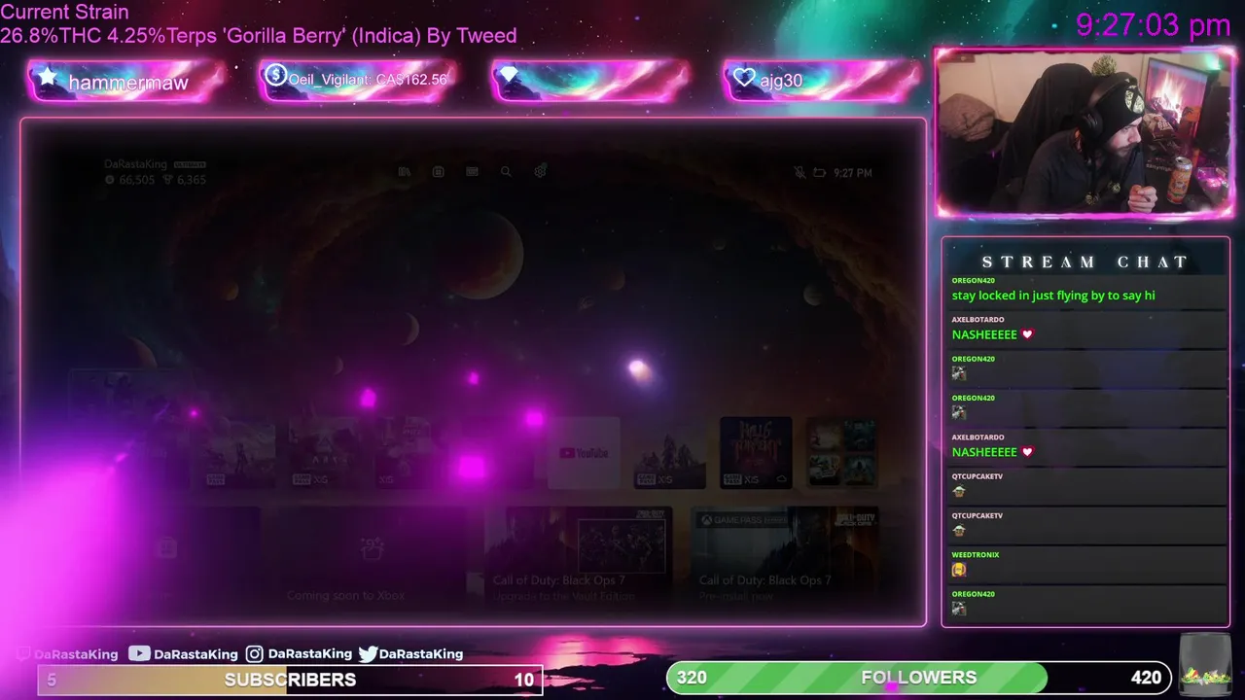Image resolution: width=1245 pixels, height=700 pixels.
Task: Select Black Ops 7 Upgrade to Vault Edition tile
Action: pos(578,556)
